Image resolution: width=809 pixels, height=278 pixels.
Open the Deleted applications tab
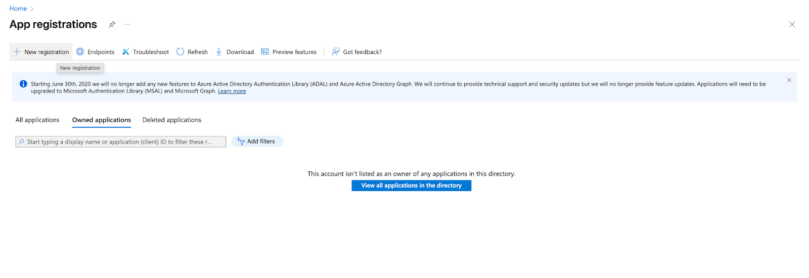[172, 120]
